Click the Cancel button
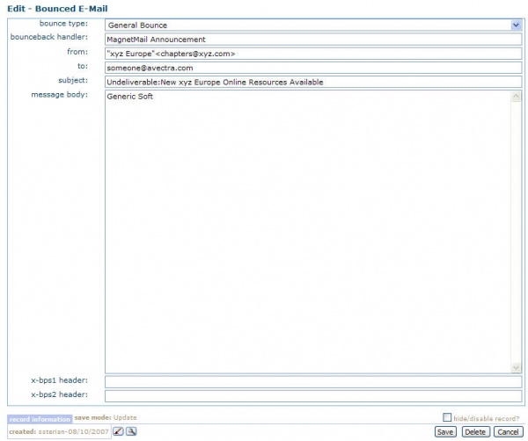The image size is (528, 441). coord(508,432)
